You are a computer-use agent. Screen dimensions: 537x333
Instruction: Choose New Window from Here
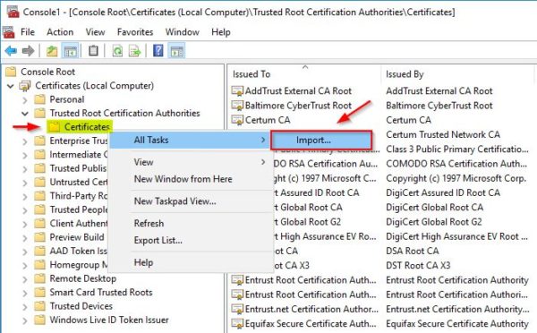[190, 179]
